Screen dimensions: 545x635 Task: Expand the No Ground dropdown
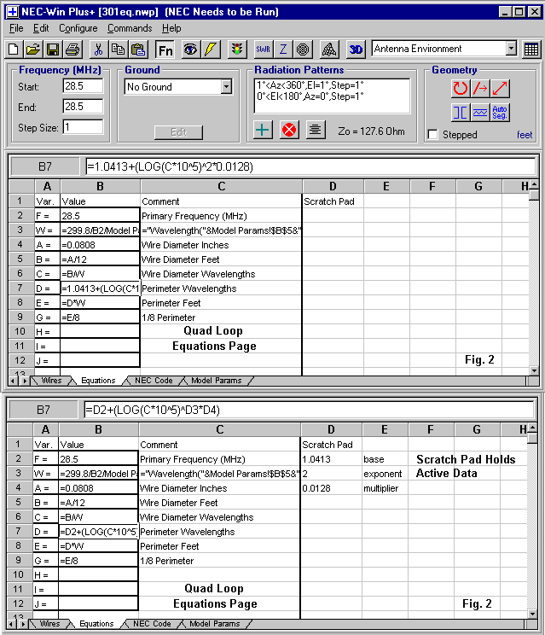226,86
